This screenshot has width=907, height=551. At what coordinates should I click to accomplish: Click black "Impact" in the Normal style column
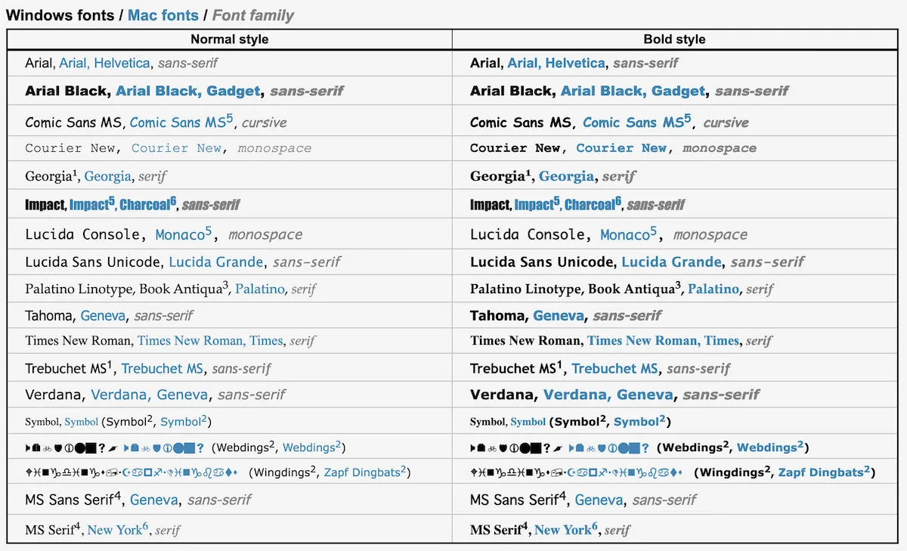pyautogui.click(x=45, y=205)
